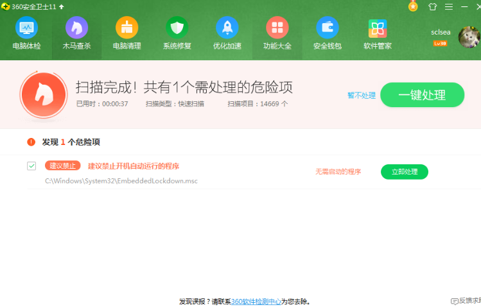Open the 软件管家 software manager icon
This screenshot has height=306, width=481.
pos(378,28)
